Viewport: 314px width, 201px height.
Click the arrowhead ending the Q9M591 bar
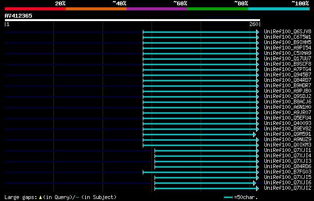(x=255, y=135)
